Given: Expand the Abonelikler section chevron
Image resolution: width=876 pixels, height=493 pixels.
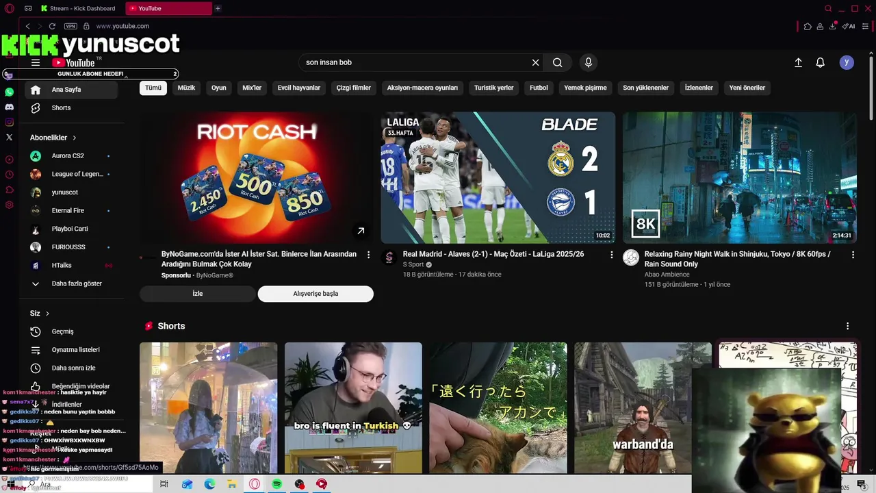Looking at the screenshot, I should pos(75,138).
